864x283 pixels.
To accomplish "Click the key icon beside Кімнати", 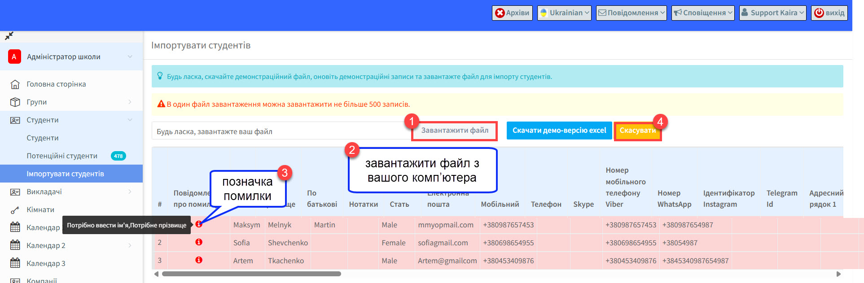I will click(x=15, y=210).
